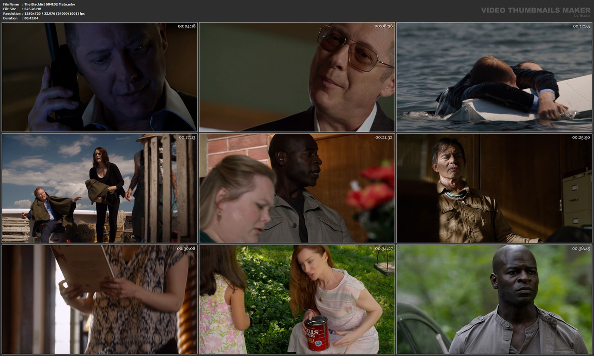This screenshot has width=594, height=356.
Task: Click the file name 'The Blacklist S04E02 Mato.mkv'
Action: coord(50,4)
